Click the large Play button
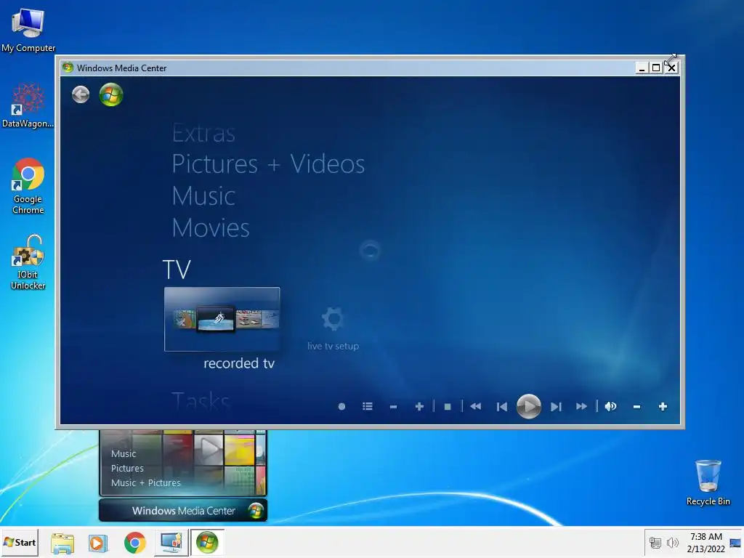744x558 pixels. point(529,407)
